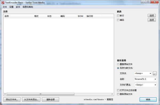Screen dimensions: 160x105
Task: Open the 设置 menu
Action: [x=11, y=7]
